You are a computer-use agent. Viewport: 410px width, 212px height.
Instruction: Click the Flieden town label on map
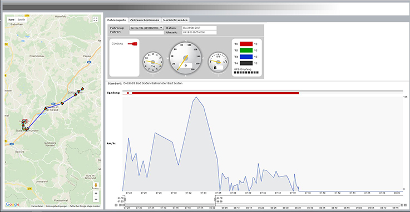(87, 56)
